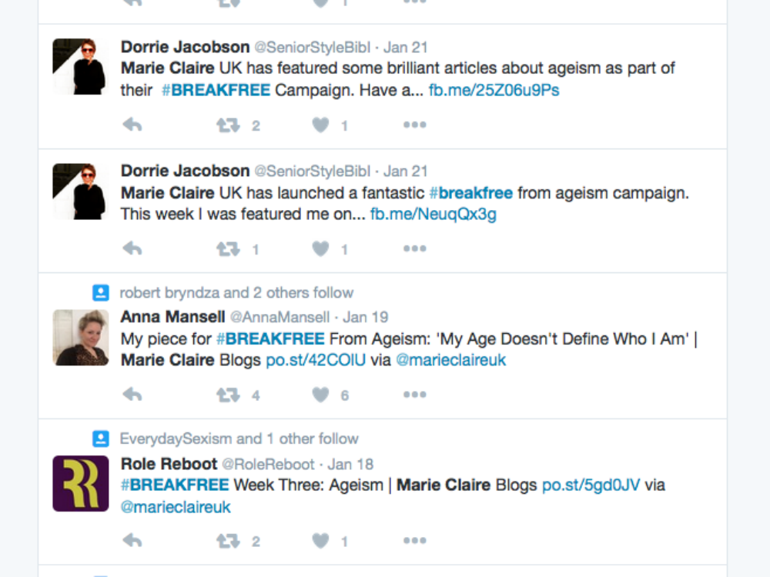Screen dimensions: 770x577
Task: Open more options on Role Reboot's tweet
Action: click(414, 541)
